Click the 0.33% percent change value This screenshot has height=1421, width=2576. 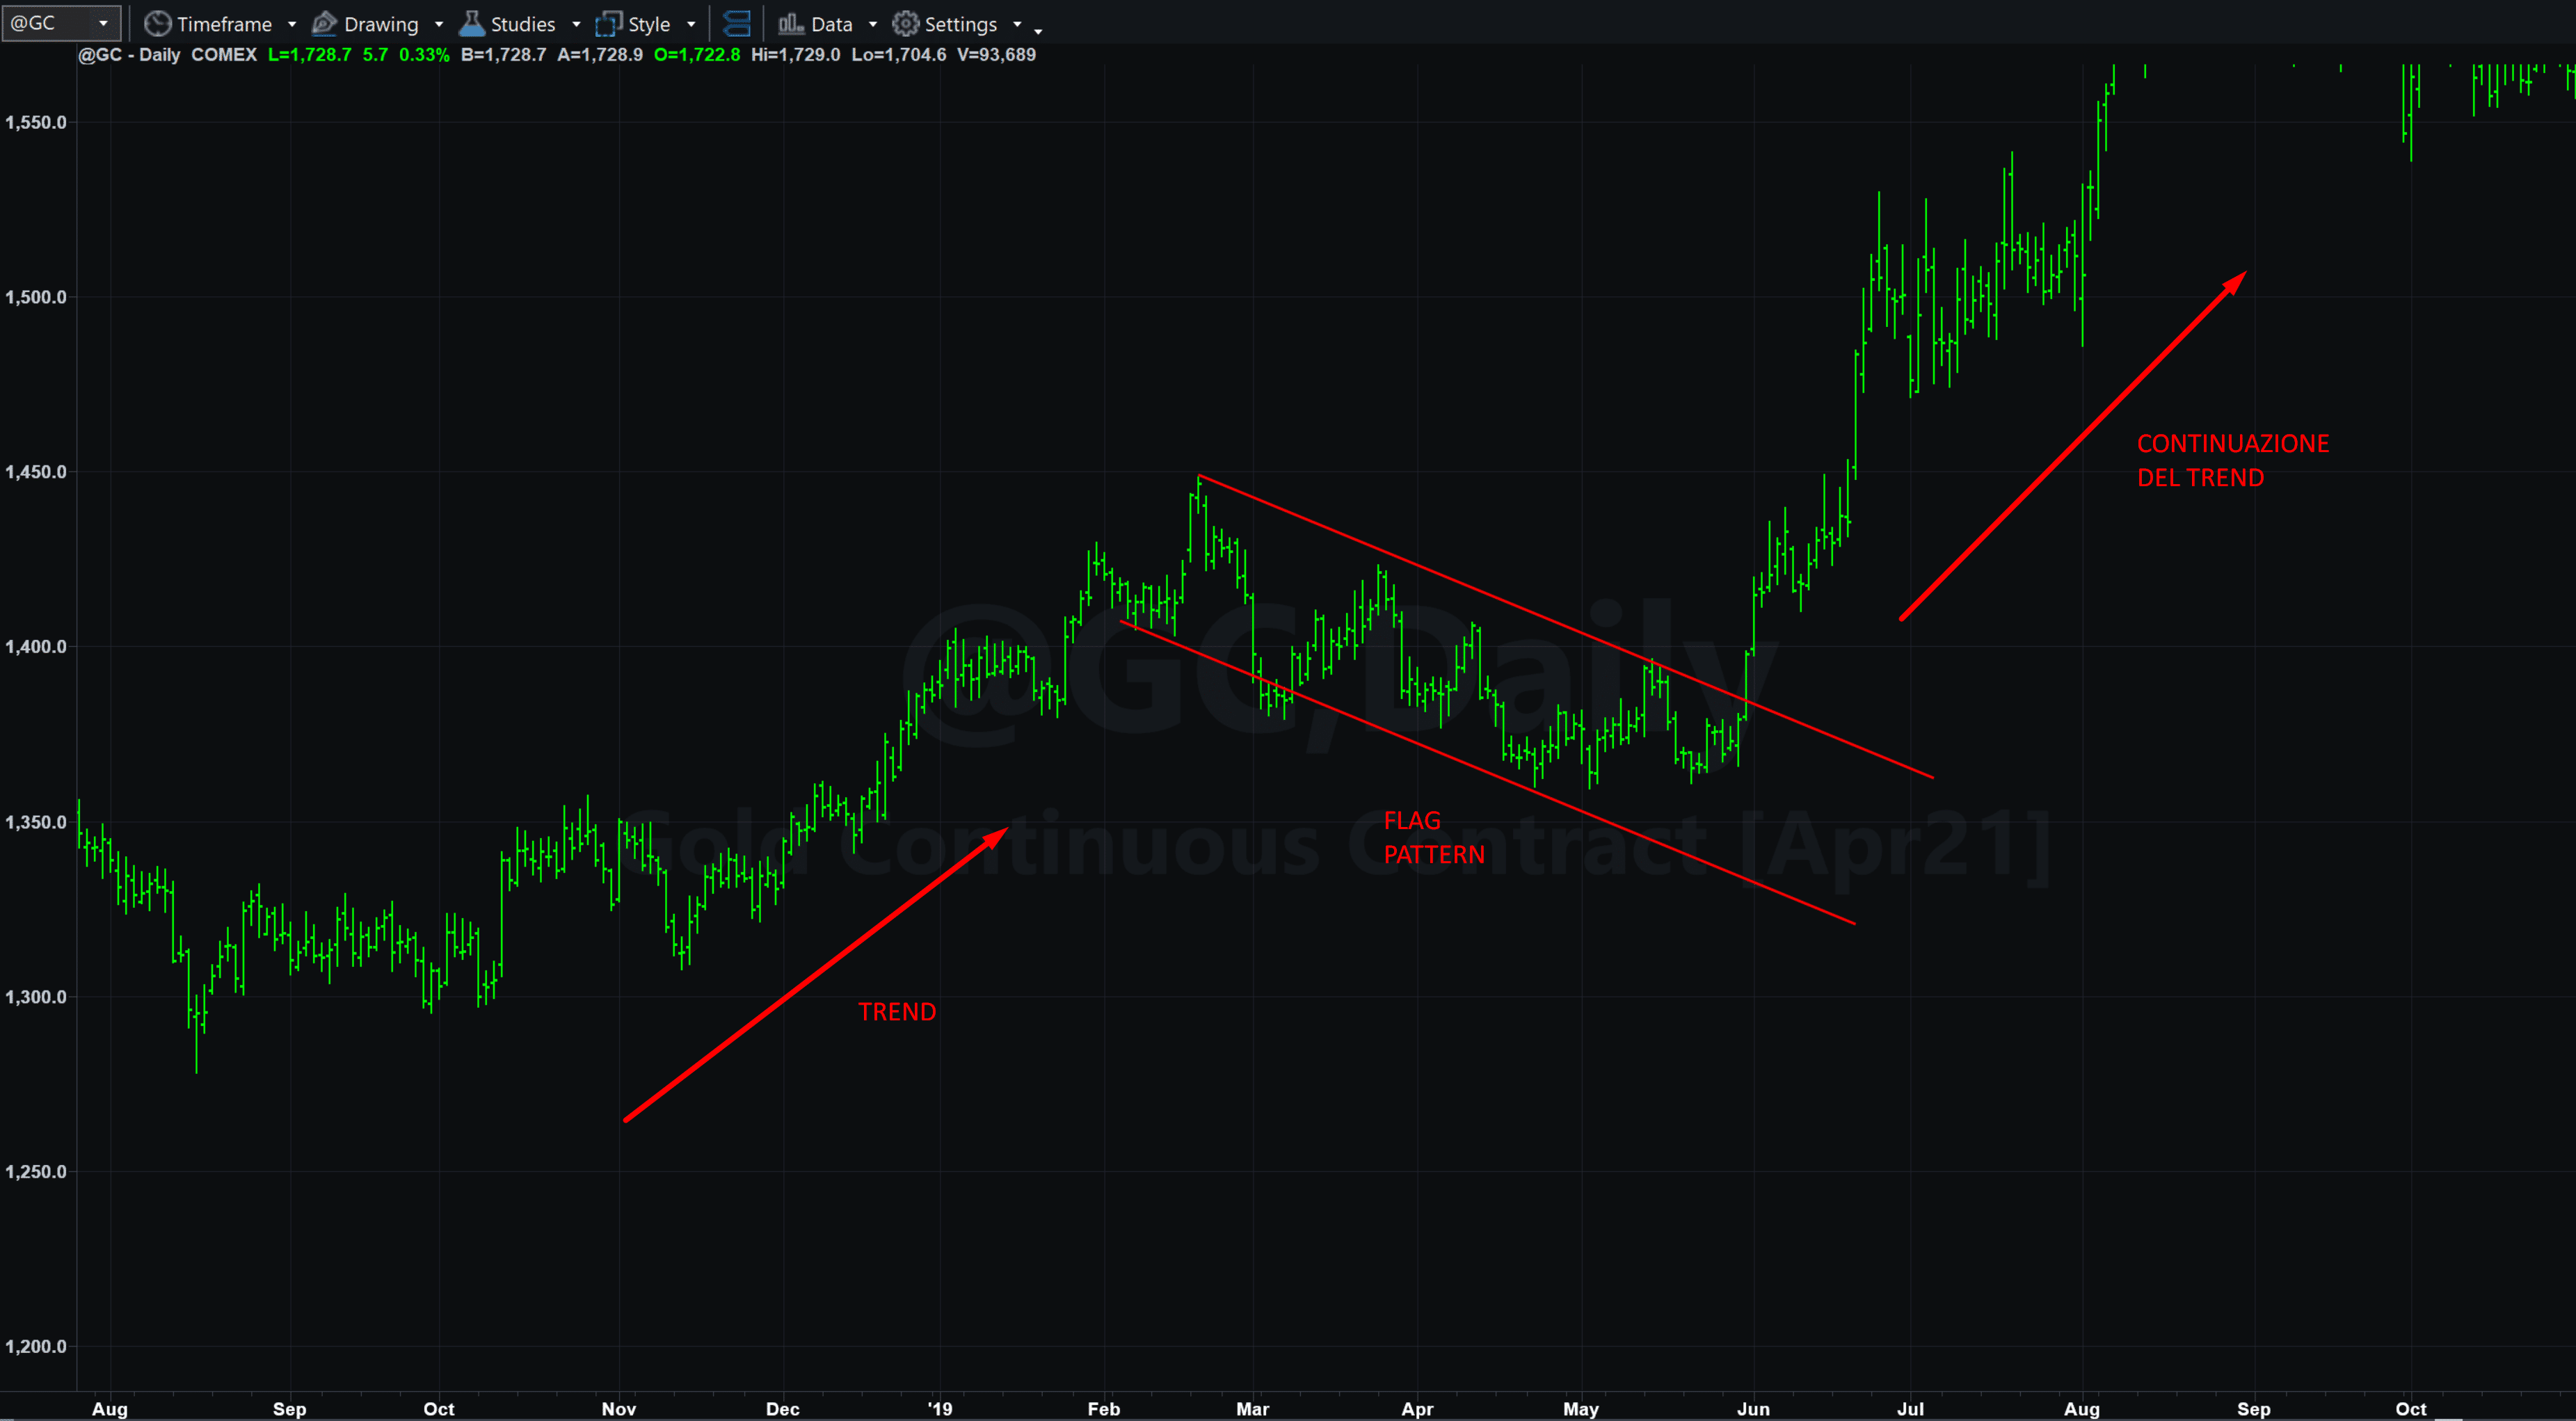point(424,55)
